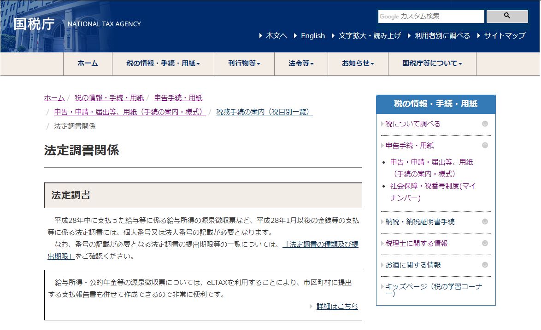Click circular arrow icon beside お酒に関する情報

(x=485, y=265)
